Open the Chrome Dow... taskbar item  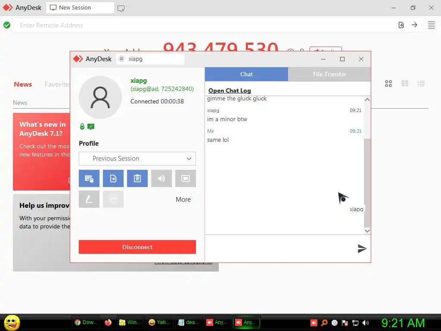(86, 322)
